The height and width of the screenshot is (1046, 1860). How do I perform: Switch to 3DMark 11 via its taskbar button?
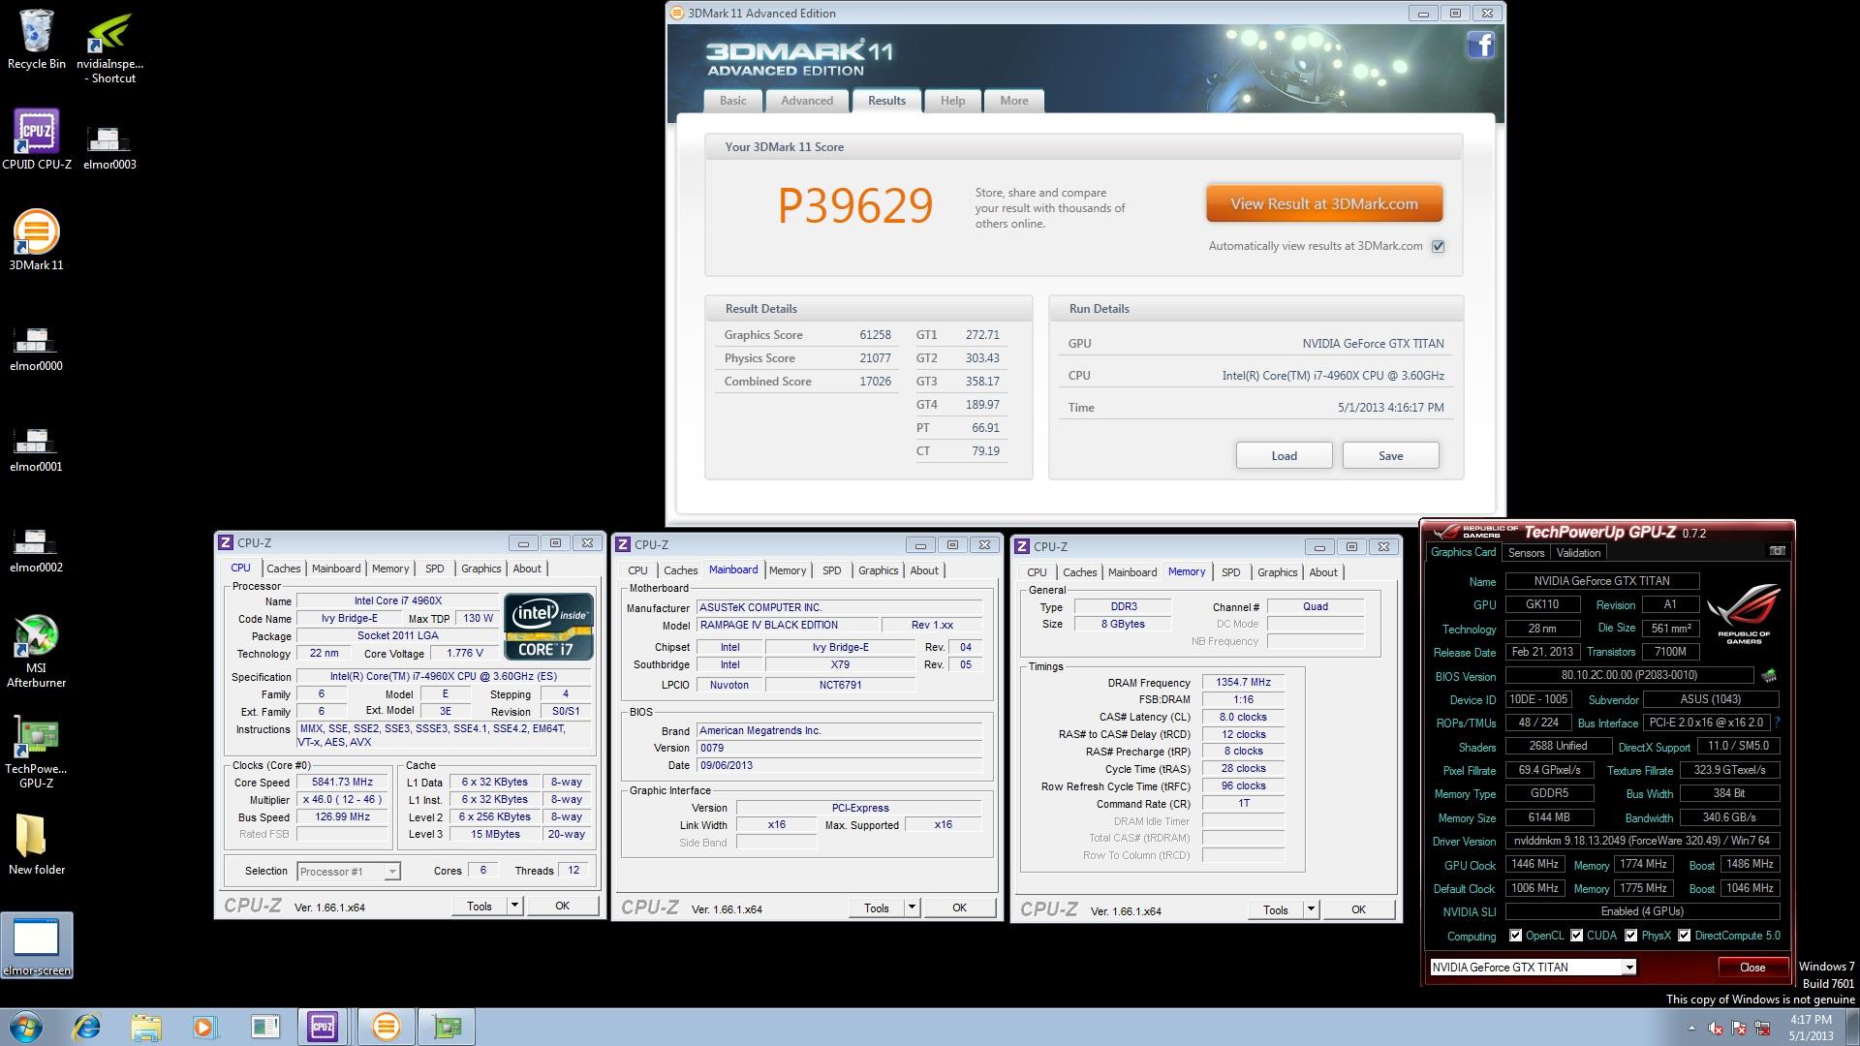pyautogui.click(x=386, y=1027)
